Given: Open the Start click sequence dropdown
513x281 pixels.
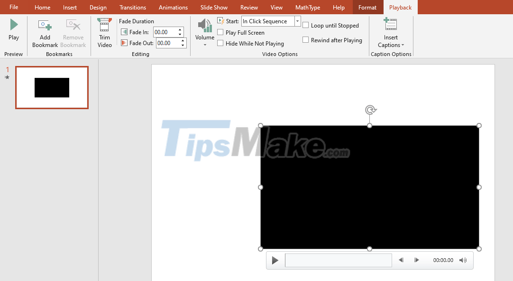Looking at the screenshot, I should coord(297,21).
